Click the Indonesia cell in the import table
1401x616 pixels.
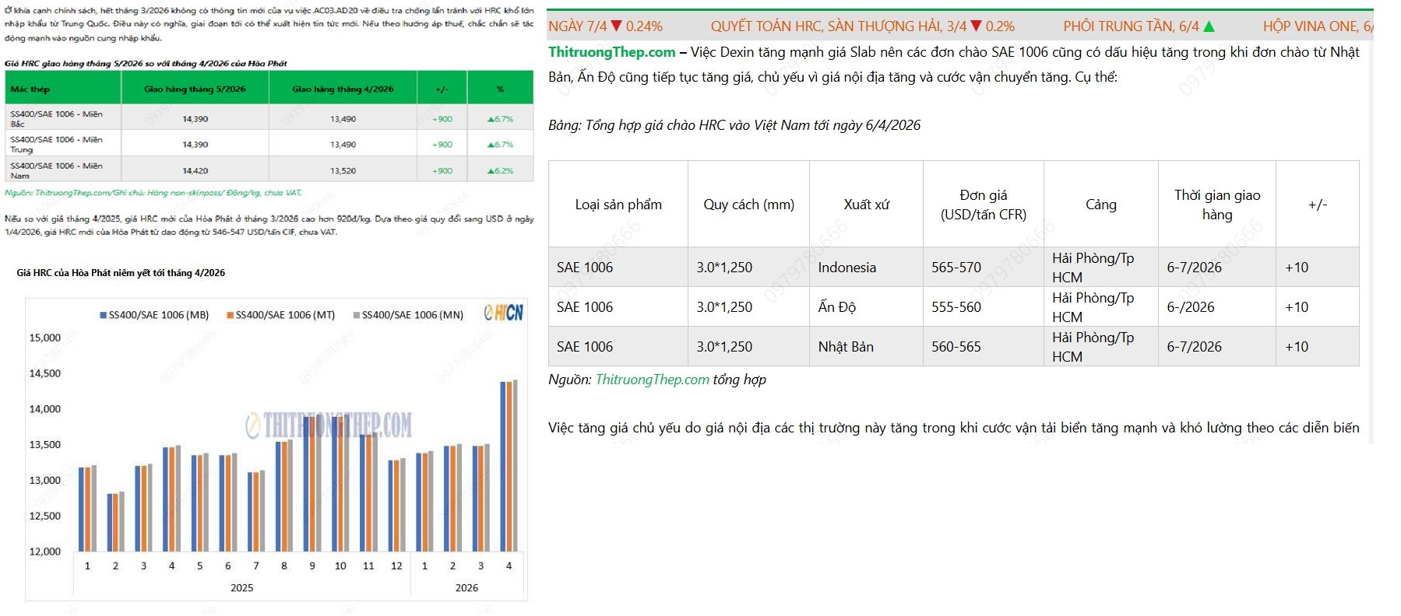[x=847, y=268]
